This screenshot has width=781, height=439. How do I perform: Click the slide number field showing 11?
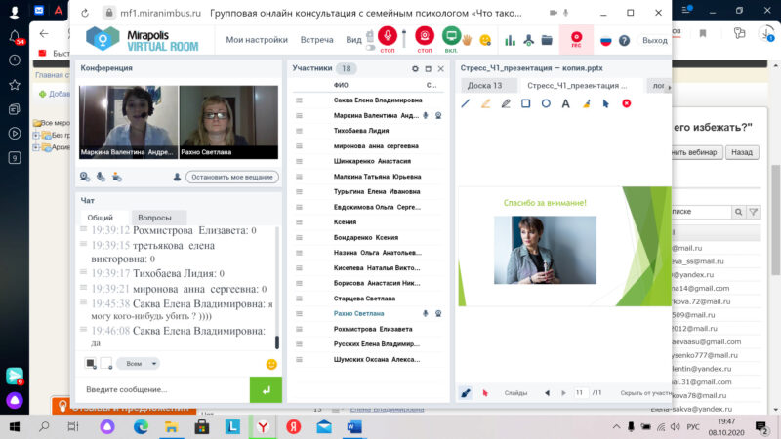pyautogui.click(x=580, y=393)
